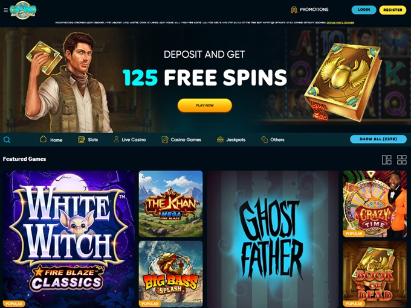
Task: Click the Play Now button
Action: (x=205, y=105)
